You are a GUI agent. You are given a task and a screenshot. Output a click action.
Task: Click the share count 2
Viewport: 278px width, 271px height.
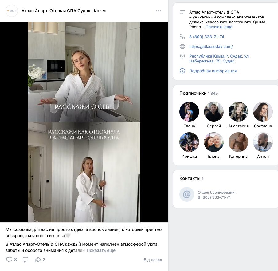point(44,260)
